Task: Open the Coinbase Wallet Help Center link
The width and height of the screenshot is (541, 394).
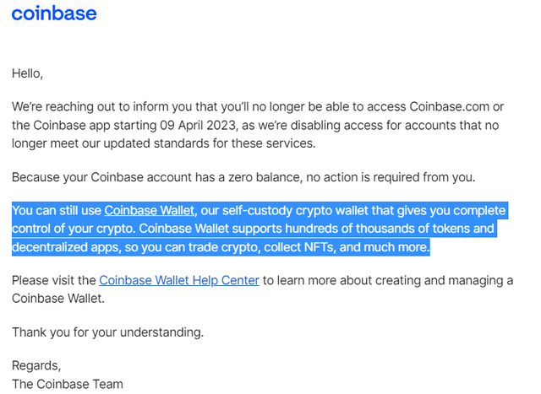Action: (x=179, y=280)
